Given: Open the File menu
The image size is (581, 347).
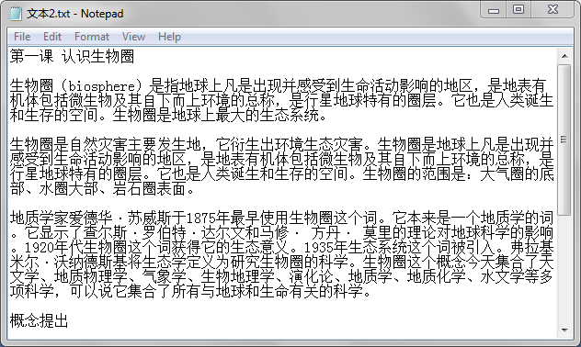Looking at the screenshot, I should [22, 37].
